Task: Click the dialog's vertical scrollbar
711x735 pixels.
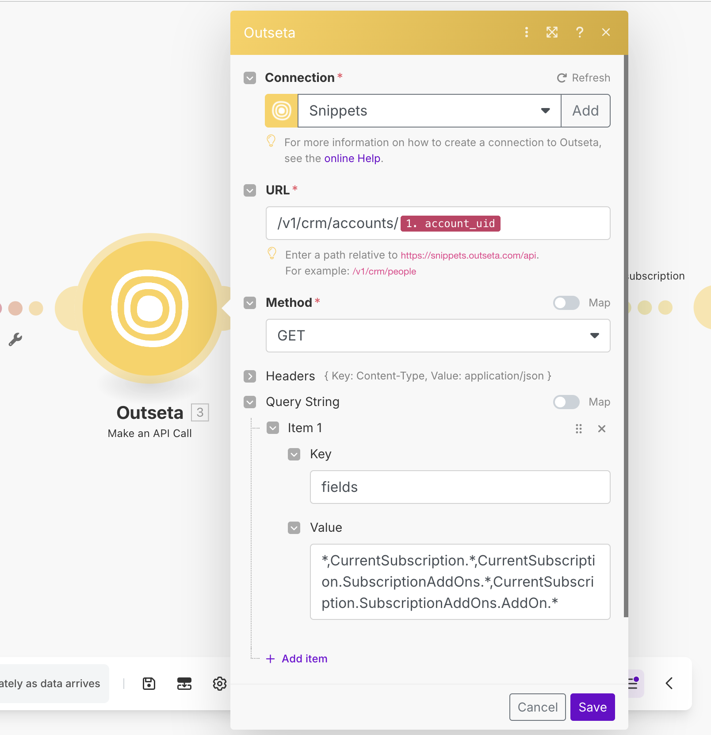Action: click(x=626, y=336)
